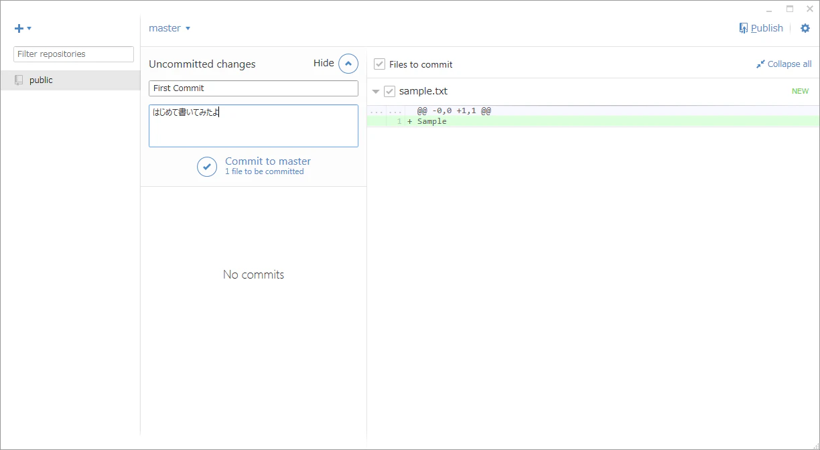Collapse the sample.txt diff triangle
This screenshot has width=820, height=450.
click(x=376, y=92)
